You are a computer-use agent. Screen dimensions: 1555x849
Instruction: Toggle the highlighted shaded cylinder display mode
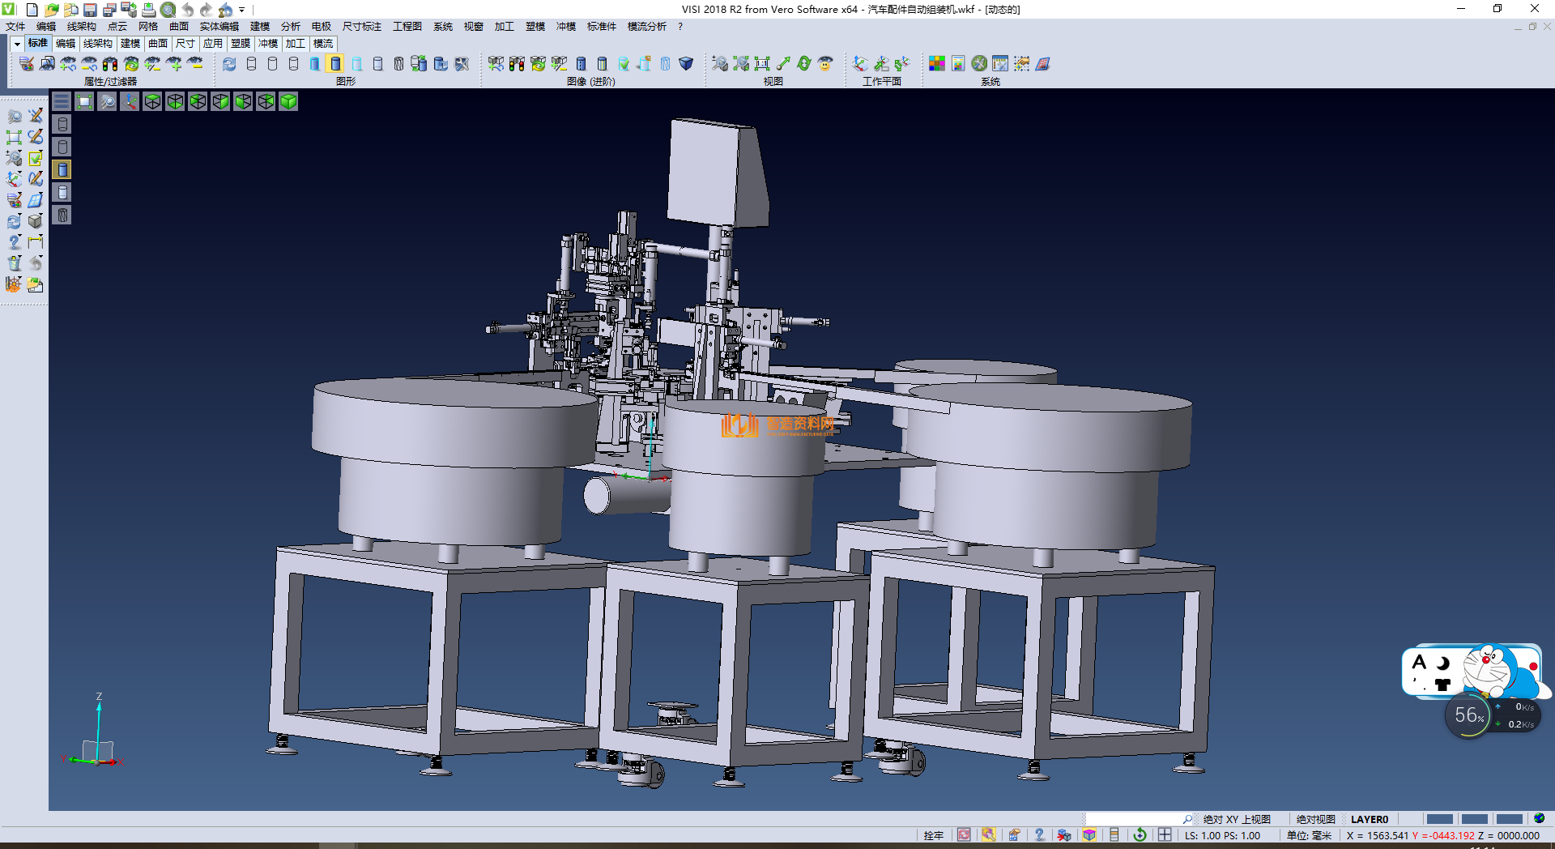(x=335, y=64)
